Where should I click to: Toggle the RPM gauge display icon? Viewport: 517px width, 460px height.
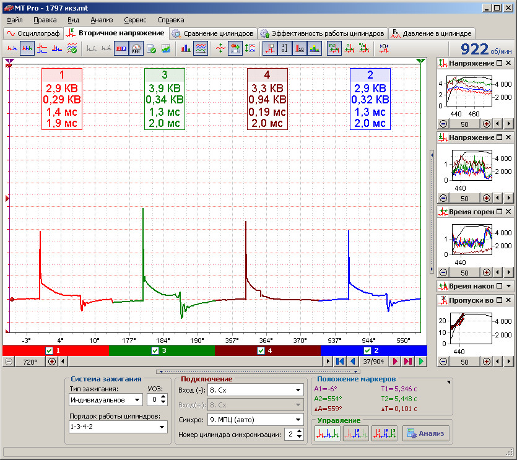pyautogui.click(x=136, y=48)
